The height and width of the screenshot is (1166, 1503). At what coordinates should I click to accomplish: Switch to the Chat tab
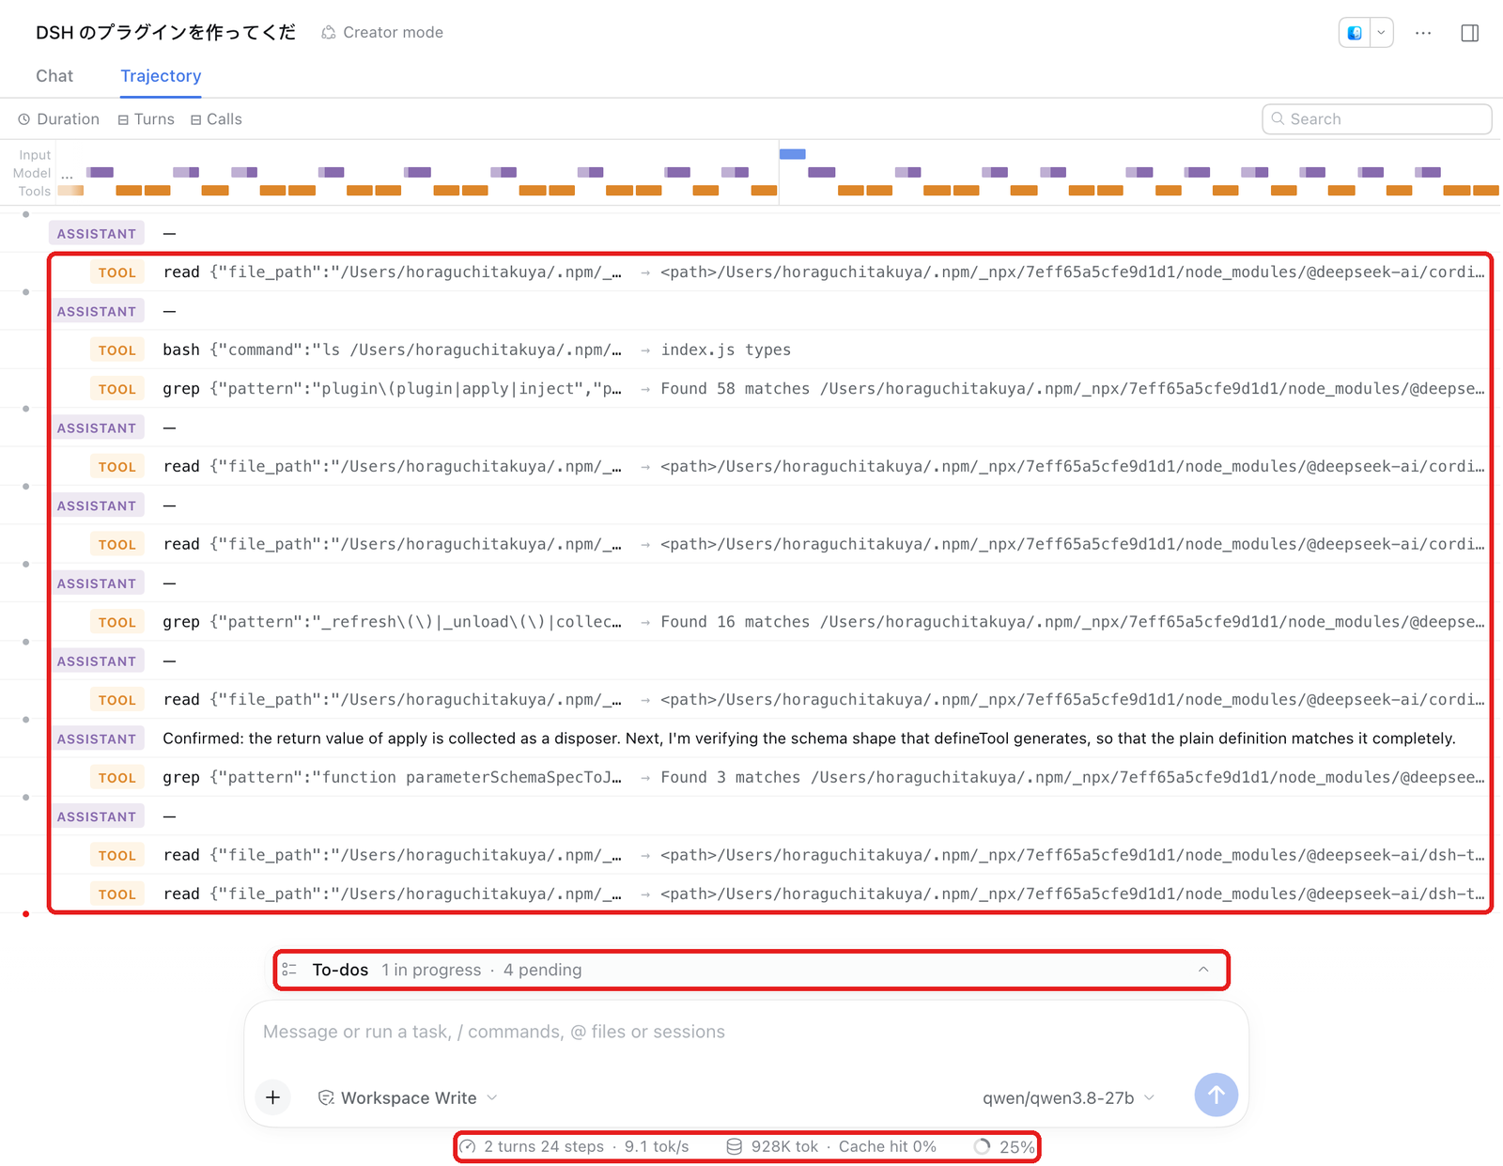tap(54, 76)
